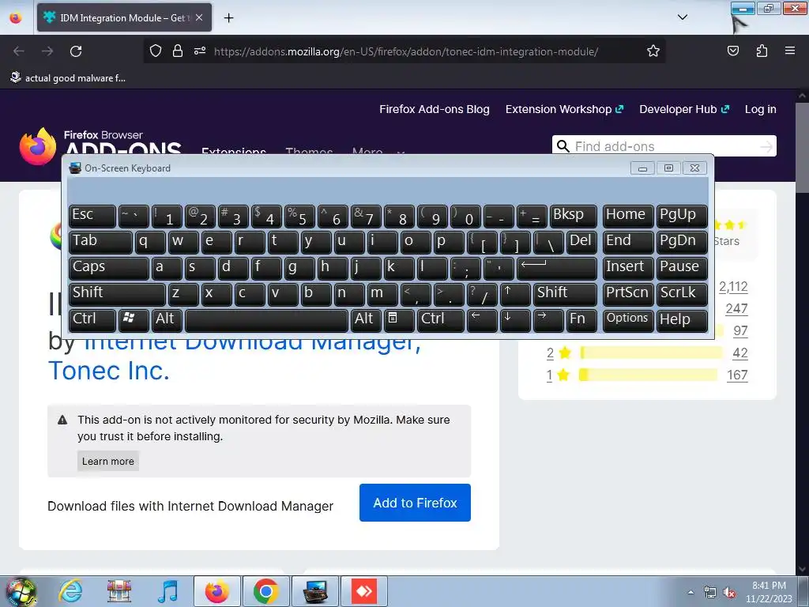Open a new tab with plus button
Screen dimensions: 809x607
pos(228,18)
